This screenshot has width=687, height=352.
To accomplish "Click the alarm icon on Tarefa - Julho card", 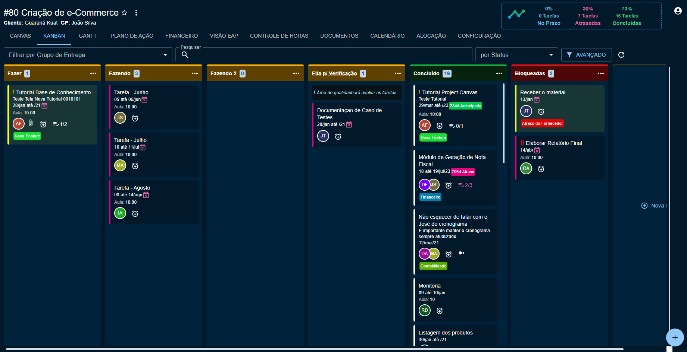I will coord(135,166).
